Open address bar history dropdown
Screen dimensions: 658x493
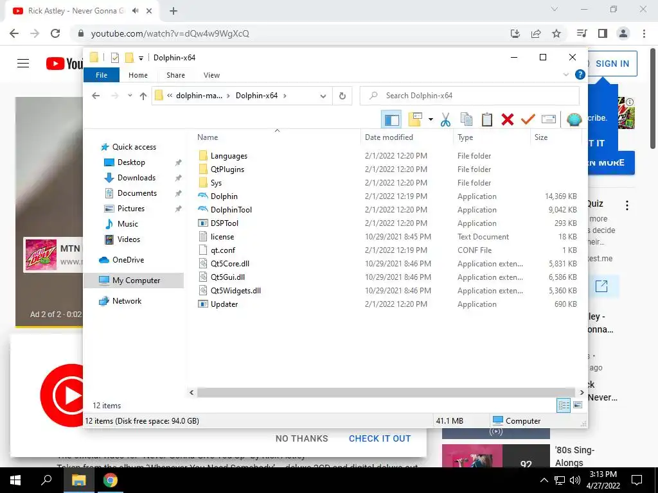323,96
